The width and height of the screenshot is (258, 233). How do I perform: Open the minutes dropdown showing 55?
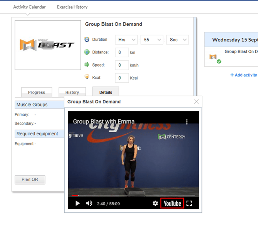[x=151, y=40]
